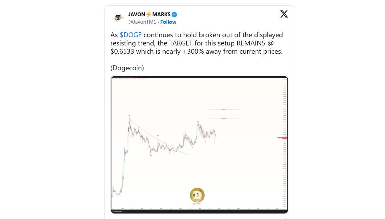Click the X logo on the tweet
The width and height of the screenshot is (385, 219).
(x=284, y=14)
